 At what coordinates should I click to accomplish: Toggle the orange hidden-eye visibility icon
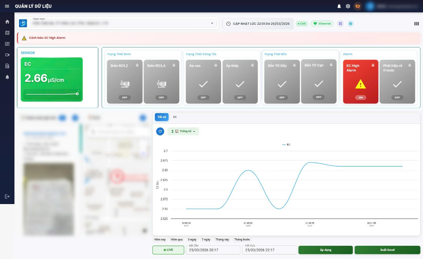point(358,6)
